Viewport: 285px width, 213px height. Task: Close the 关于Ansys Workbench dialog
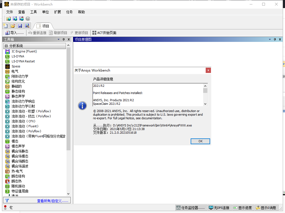(208, 70)
